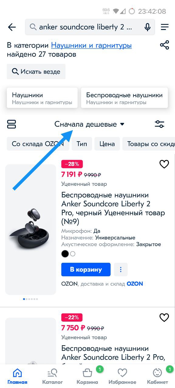Open three-dot options for first product
This screenshot has height=388, width=175.
121,269
